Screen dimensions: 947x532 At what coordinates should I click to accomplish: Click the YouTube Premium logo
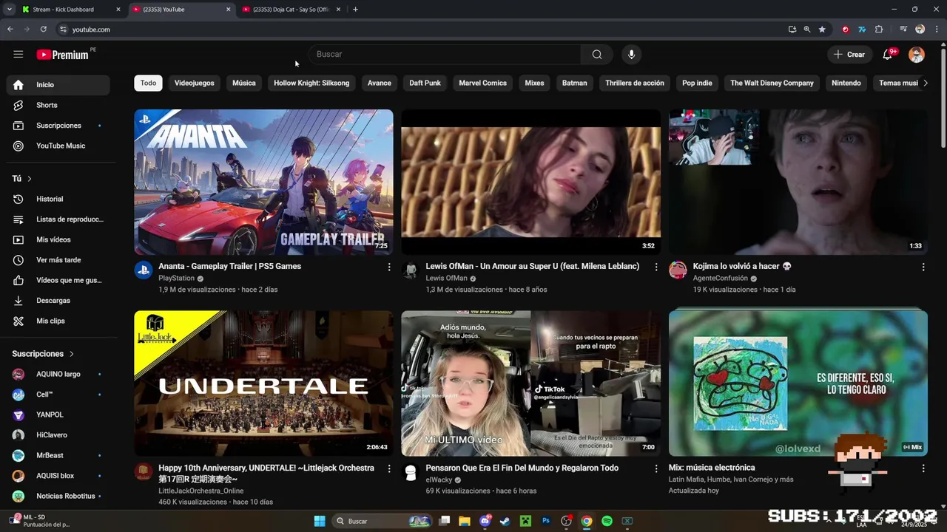(63, 55)
